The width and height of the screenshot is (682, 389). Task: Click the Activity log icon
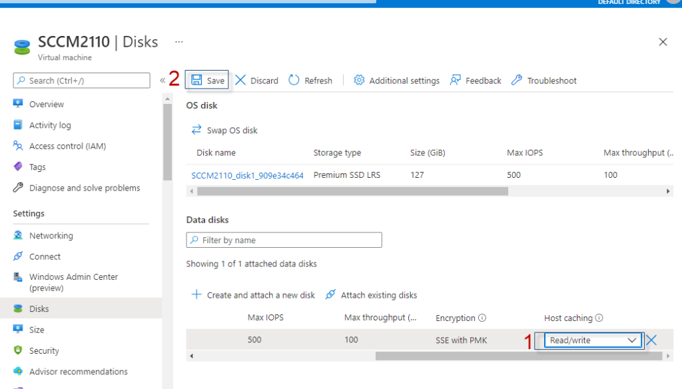[x=18, y=125]
